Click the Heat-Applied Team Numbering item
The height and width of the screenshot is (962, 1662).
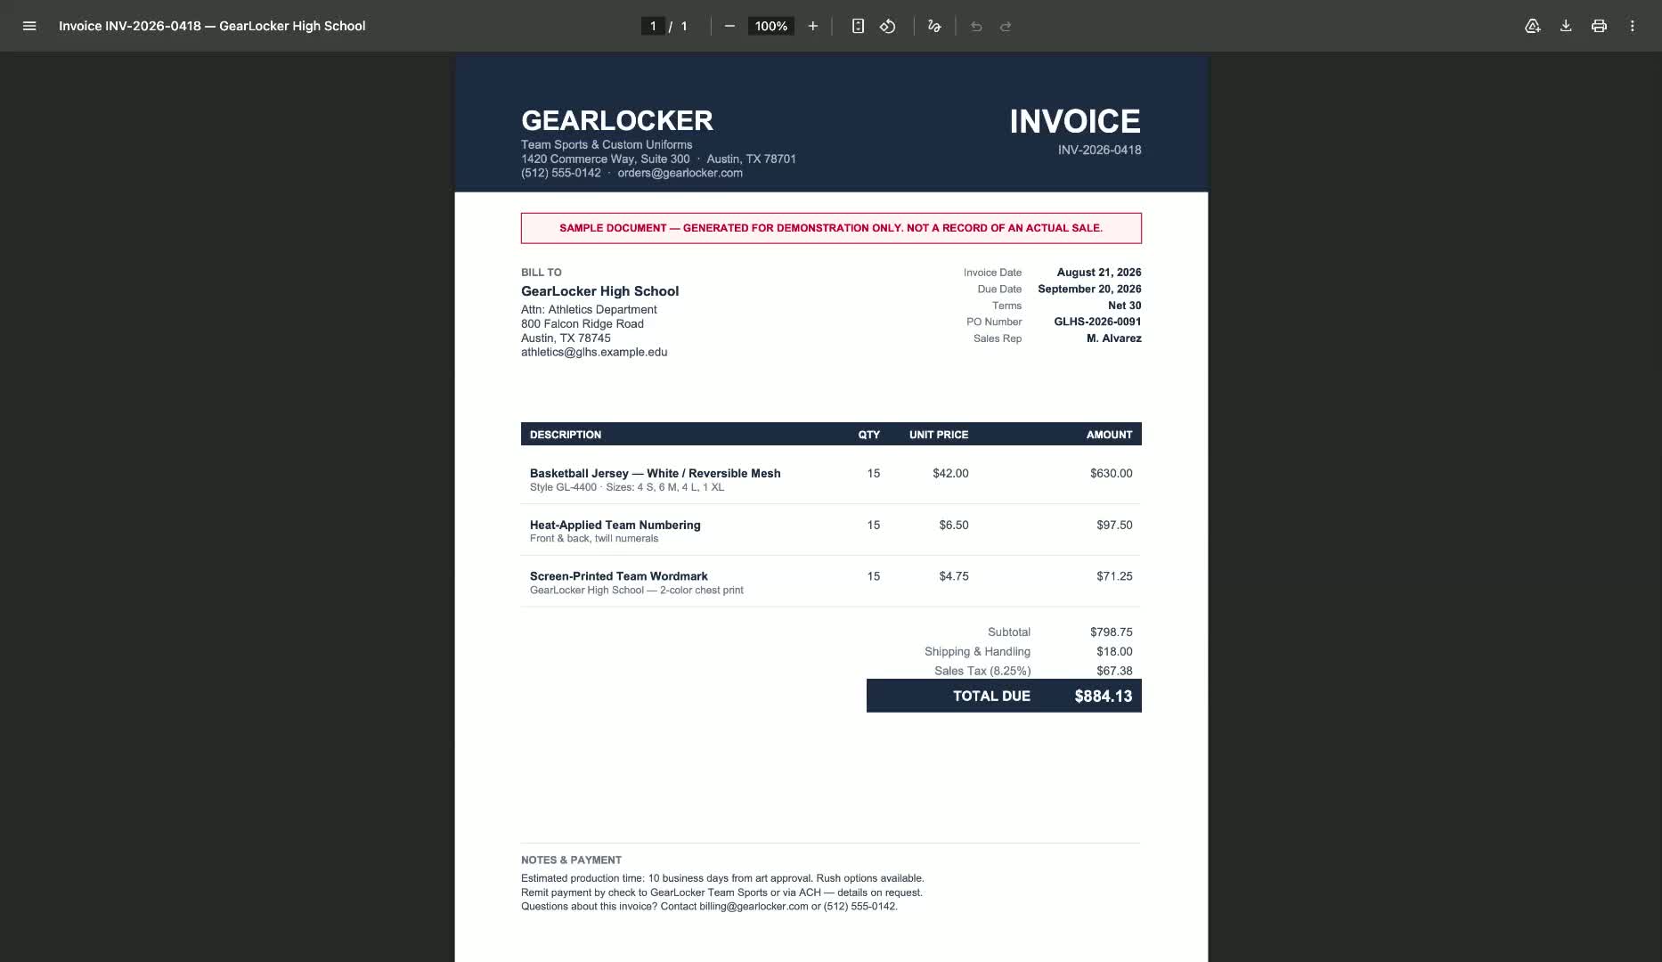pyautogui.click(x=615, y=525)
